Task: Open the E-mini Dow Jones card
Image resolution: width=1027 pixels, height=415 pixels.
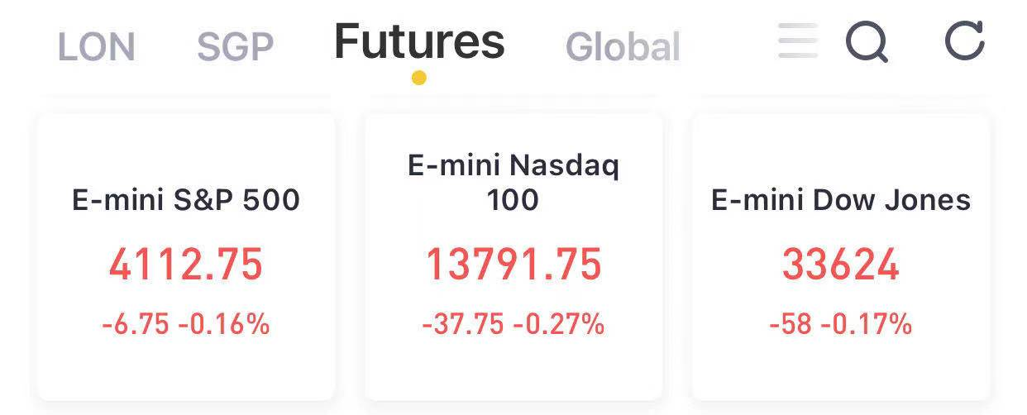Action: click(x=841, y=257)
